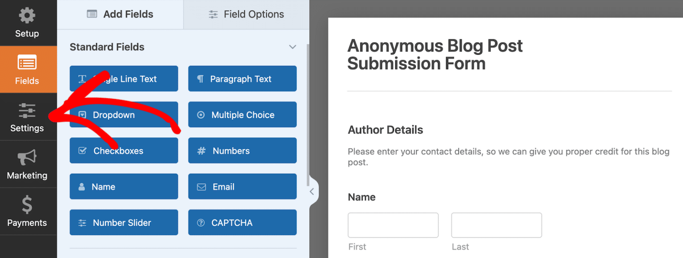This screenshot has height=258, width=683.
Task: Switch to the Add Fields tab
Action: (120, 14)
